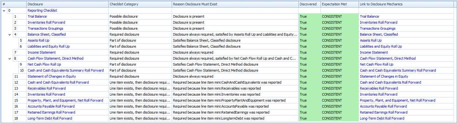Collapse the Reporting Checklist root row
The image size is (458, 124).
pos(3,10)
